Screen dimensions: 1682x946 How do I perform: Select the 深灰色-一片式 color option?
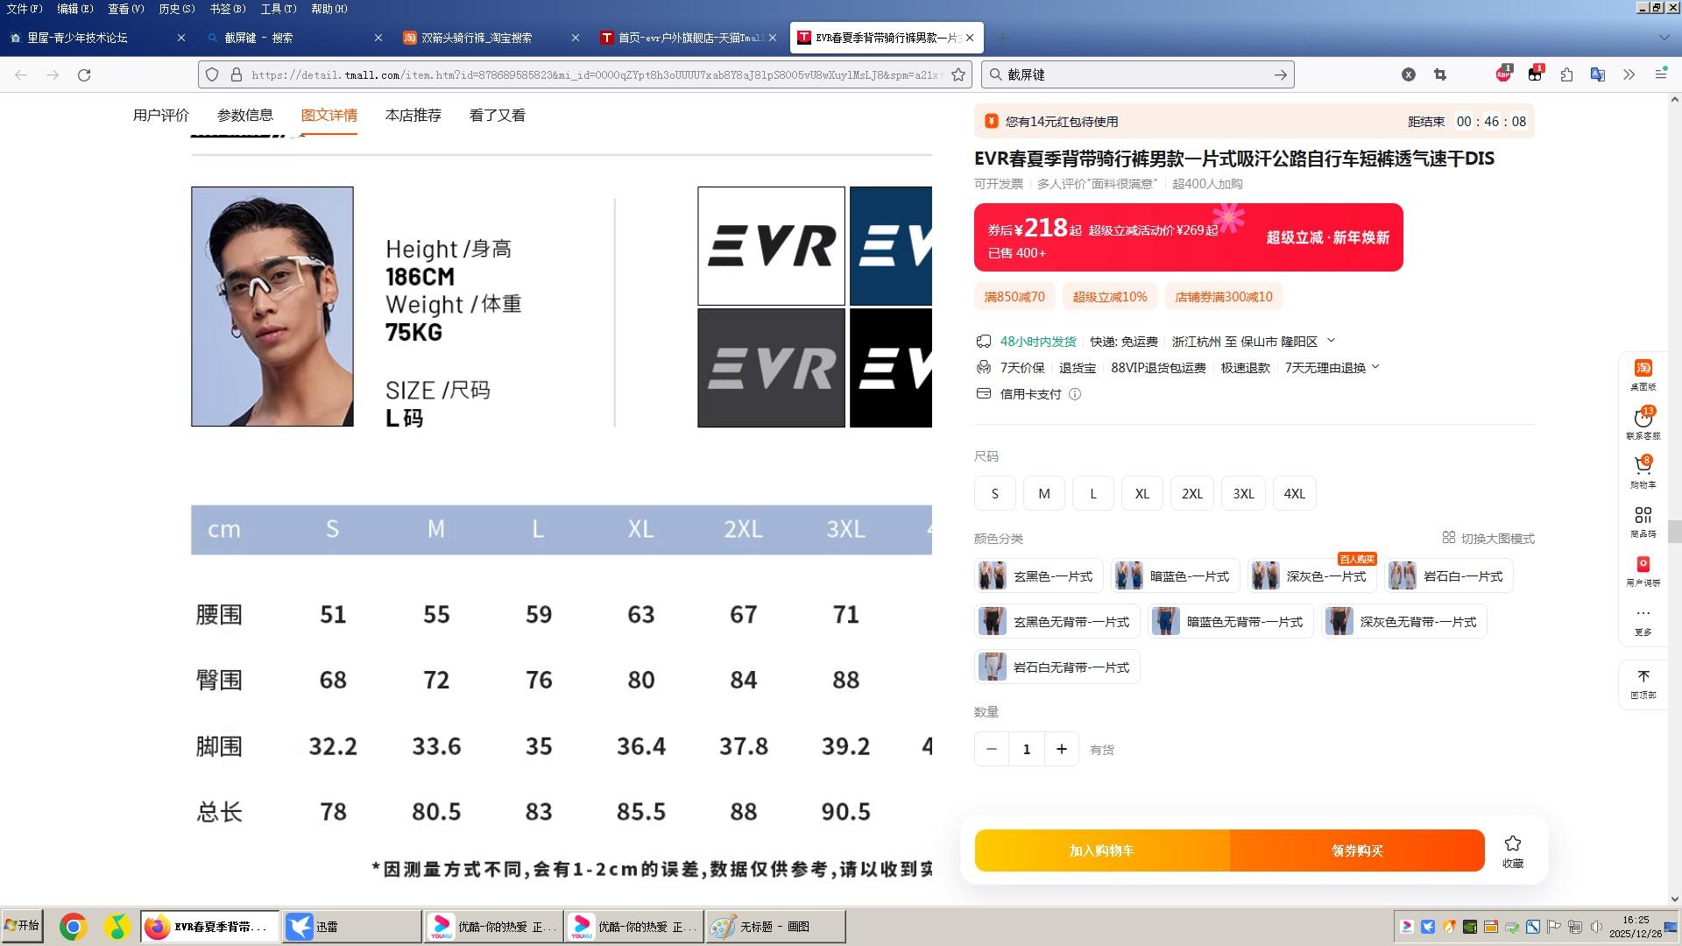click(1311, 576)
